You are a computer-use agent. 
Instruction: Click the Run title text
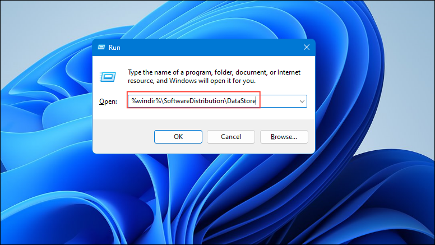pos(114,48)
